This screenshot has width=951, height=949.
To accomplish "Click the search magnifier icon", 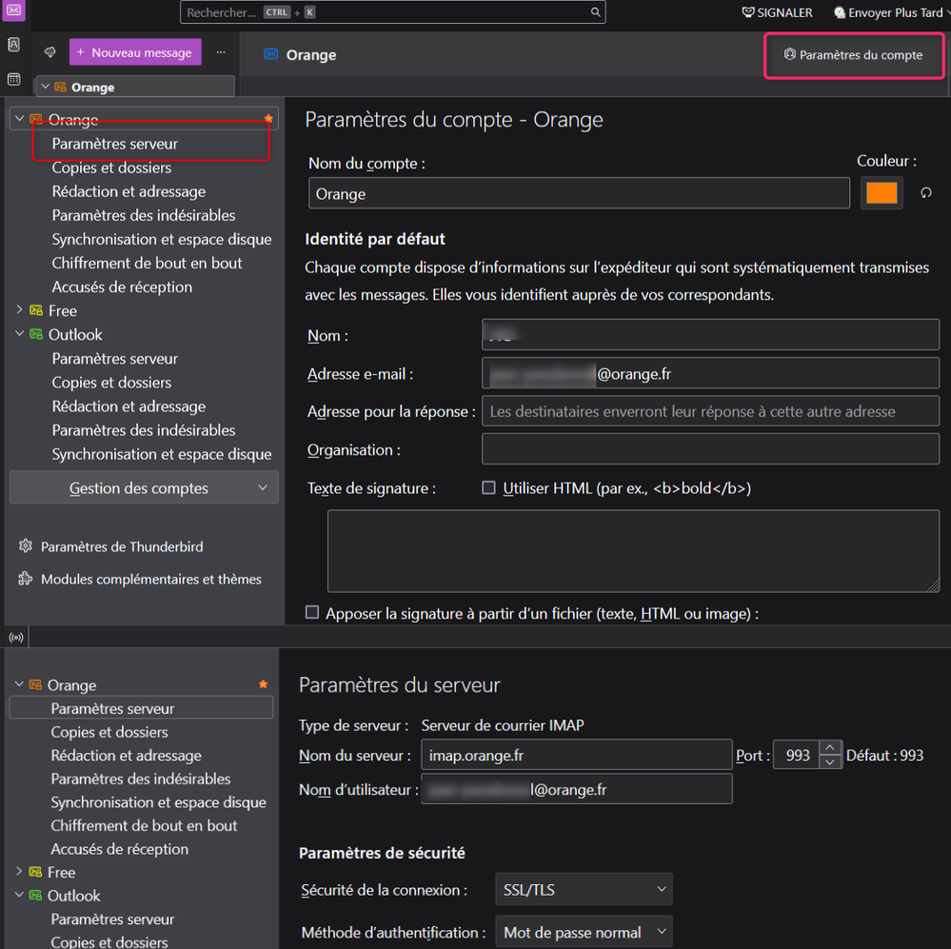I will point(596,12).
